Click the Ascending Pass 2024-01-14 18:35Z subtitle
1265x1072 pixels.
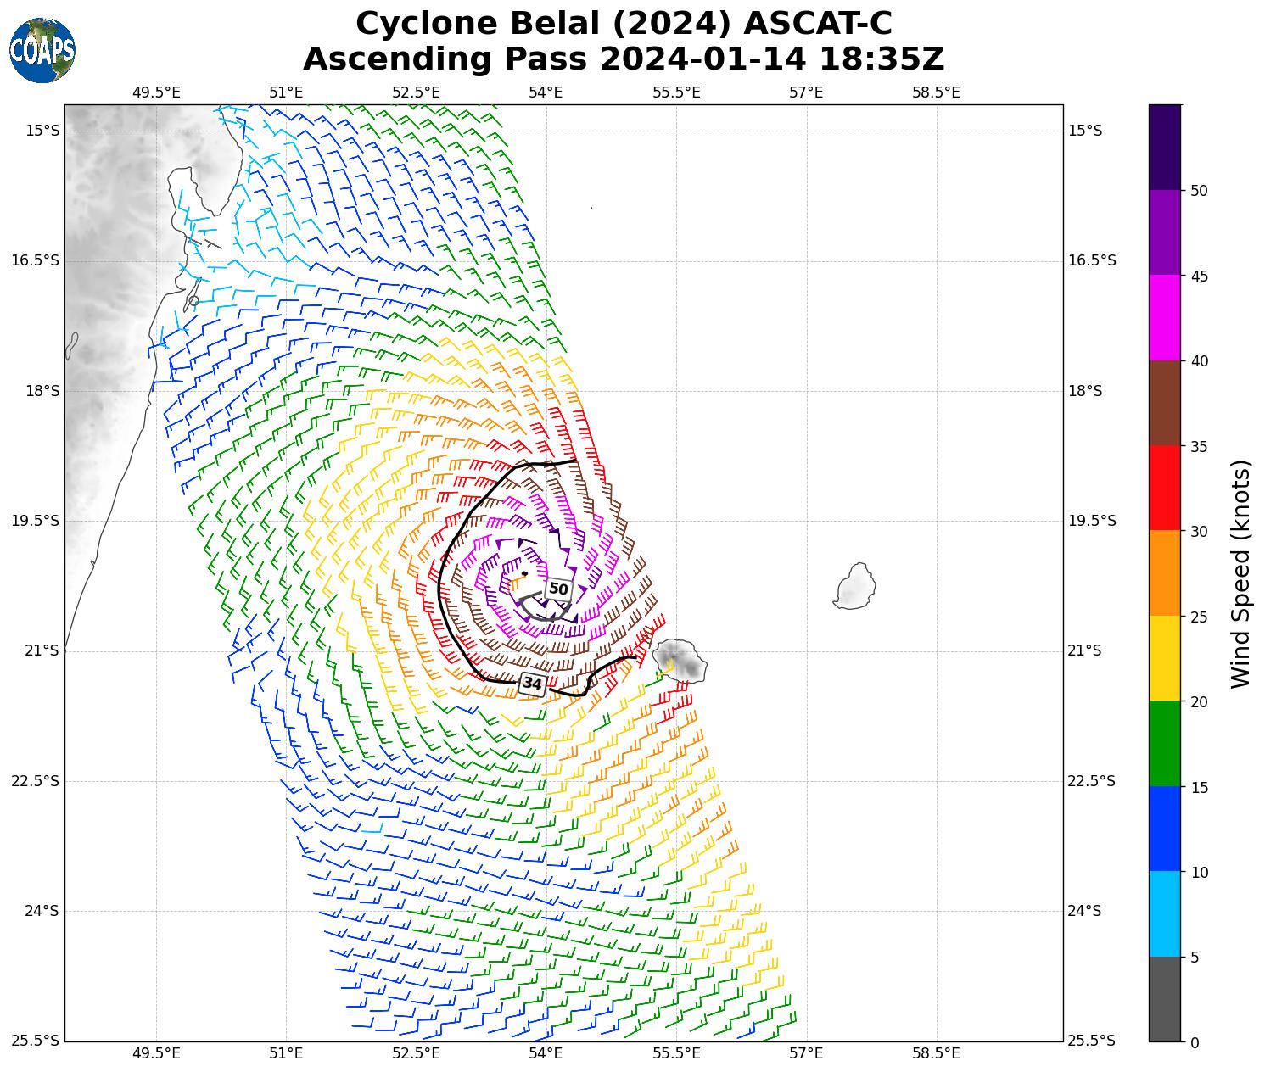tap(624, 59)
